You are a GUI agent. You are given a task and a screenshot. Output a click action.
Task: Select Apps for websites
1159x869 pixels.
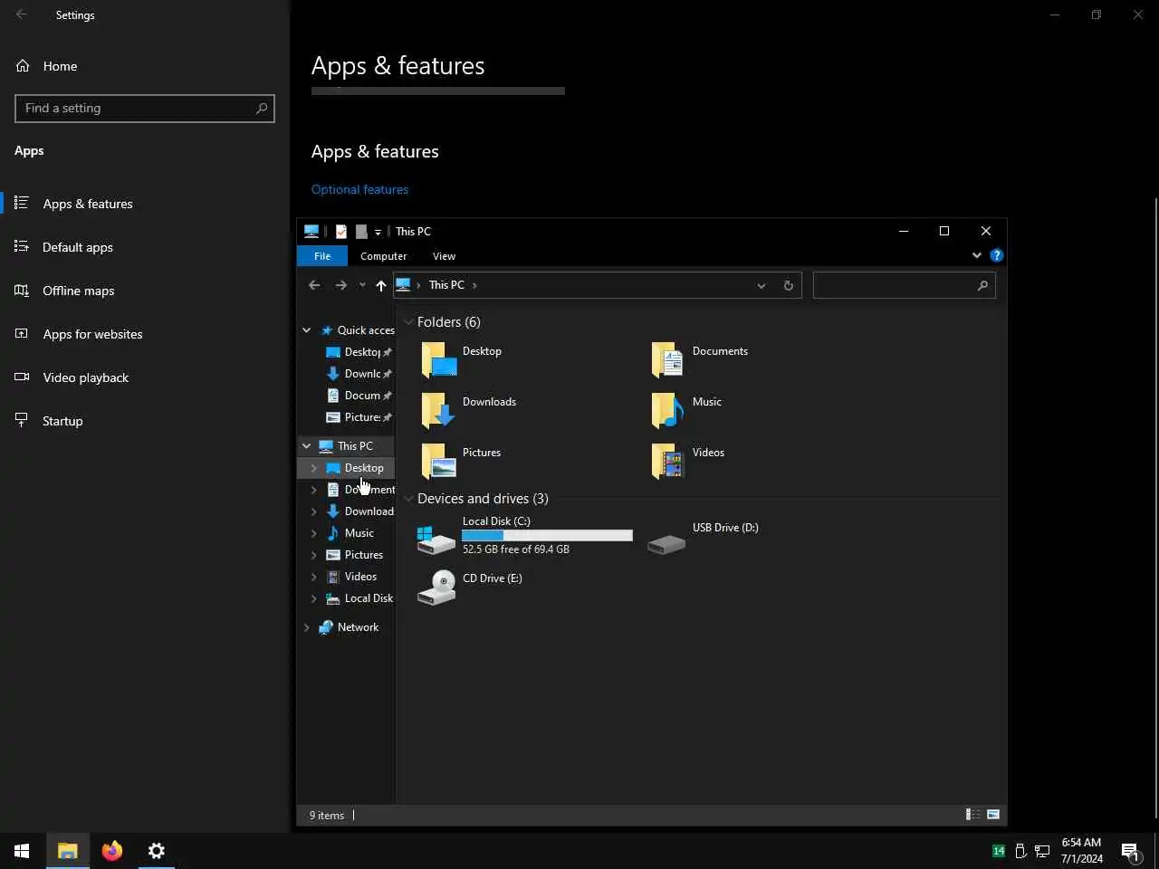click(x=145, y=334)
